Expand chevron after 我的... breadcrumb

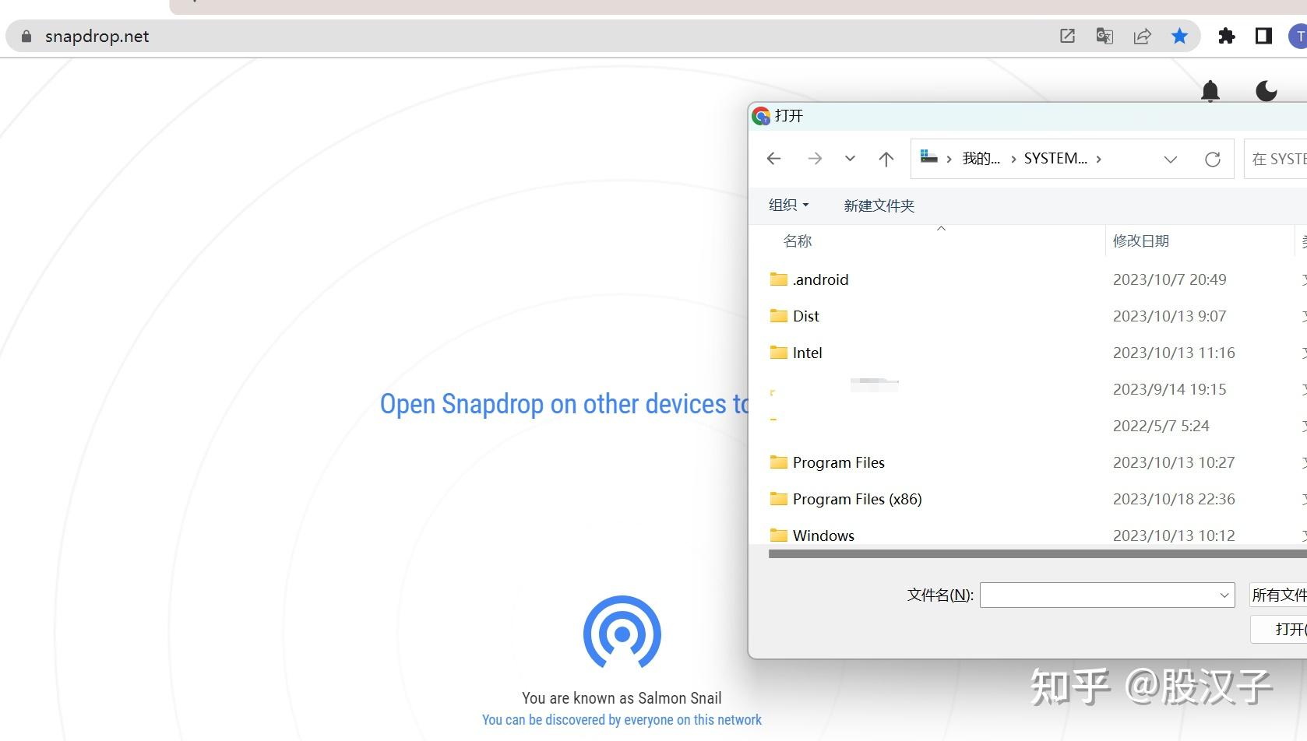(x=1013, y=159)
